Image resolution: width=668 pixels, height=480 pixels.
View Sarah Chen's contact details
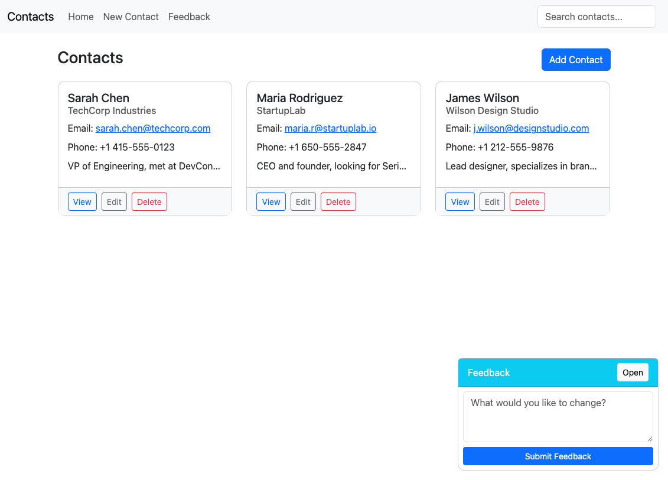[82, 202]
